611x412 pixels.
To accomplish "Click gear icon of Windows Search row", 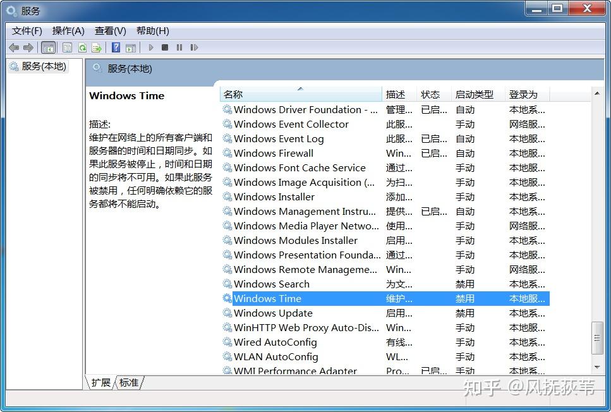I will pos(227,284).
